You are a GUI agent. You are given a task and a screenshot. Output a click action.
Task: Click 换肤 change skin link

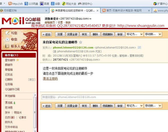click(x=68, y=23)
